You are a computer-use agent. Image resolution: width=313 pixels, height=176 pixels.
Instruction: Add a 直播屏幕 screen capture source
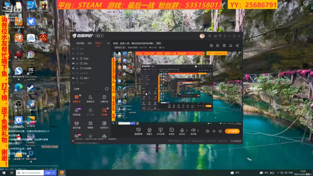pyautogui.click(x=139, y=131)
